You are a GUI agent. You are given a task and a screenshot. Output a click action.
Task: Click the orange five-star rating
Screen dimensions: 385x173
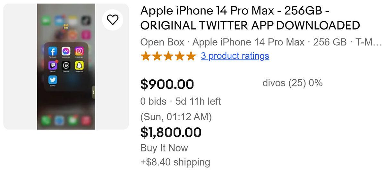point(168,56)
